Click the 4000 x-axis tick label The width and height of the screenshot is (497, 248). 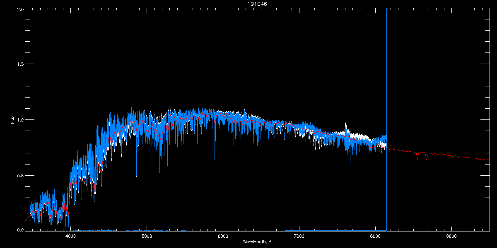click(70, 236)
